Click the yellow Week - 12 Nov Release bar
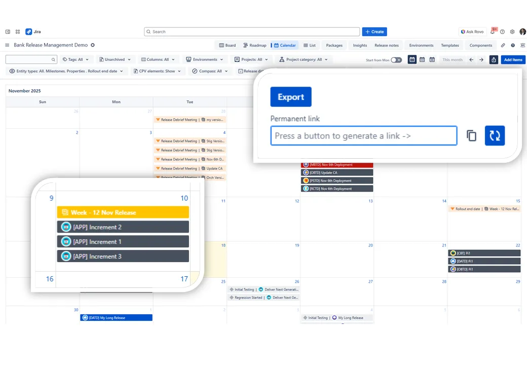Image resolution: width=527 pixels, height=365 pixels. coord(123,212)
